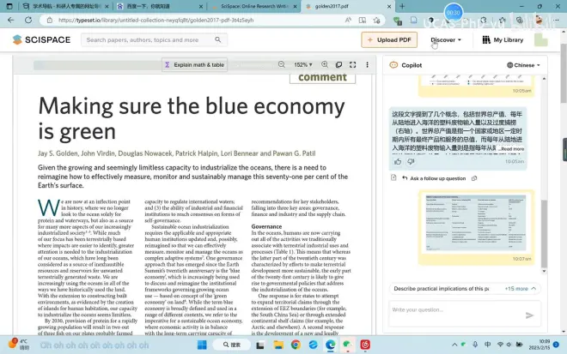Dislike the Copilot response with thumbs down
This screenshot has height=354, width=567.
coord(411,161)
